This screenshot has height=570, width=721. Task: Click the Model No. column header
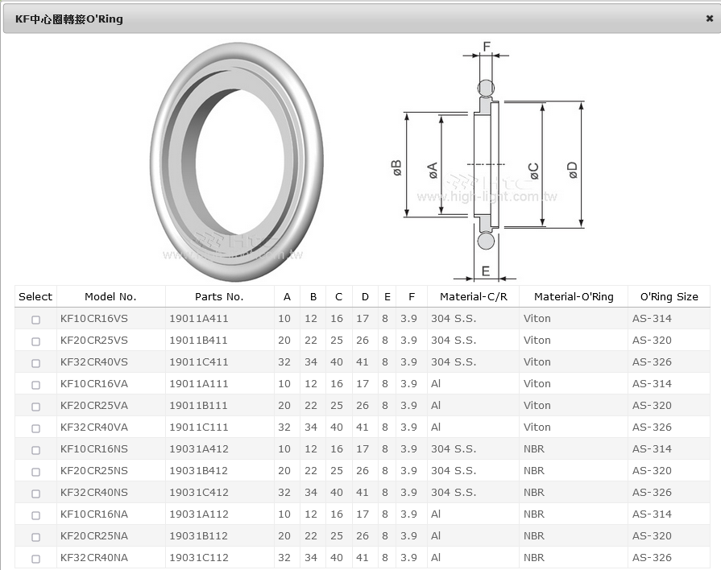pyautogui.click(x=110, y=296)
